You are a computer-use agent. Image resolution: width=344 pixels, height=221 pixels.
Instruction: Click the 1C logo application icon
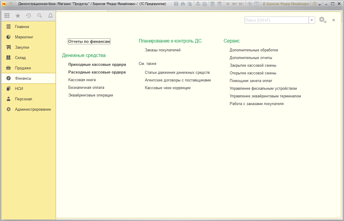[x=4, y=4]
